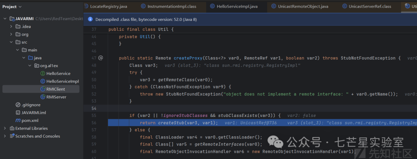Collapse the JAVARMI project root node

tap(5, 19)
